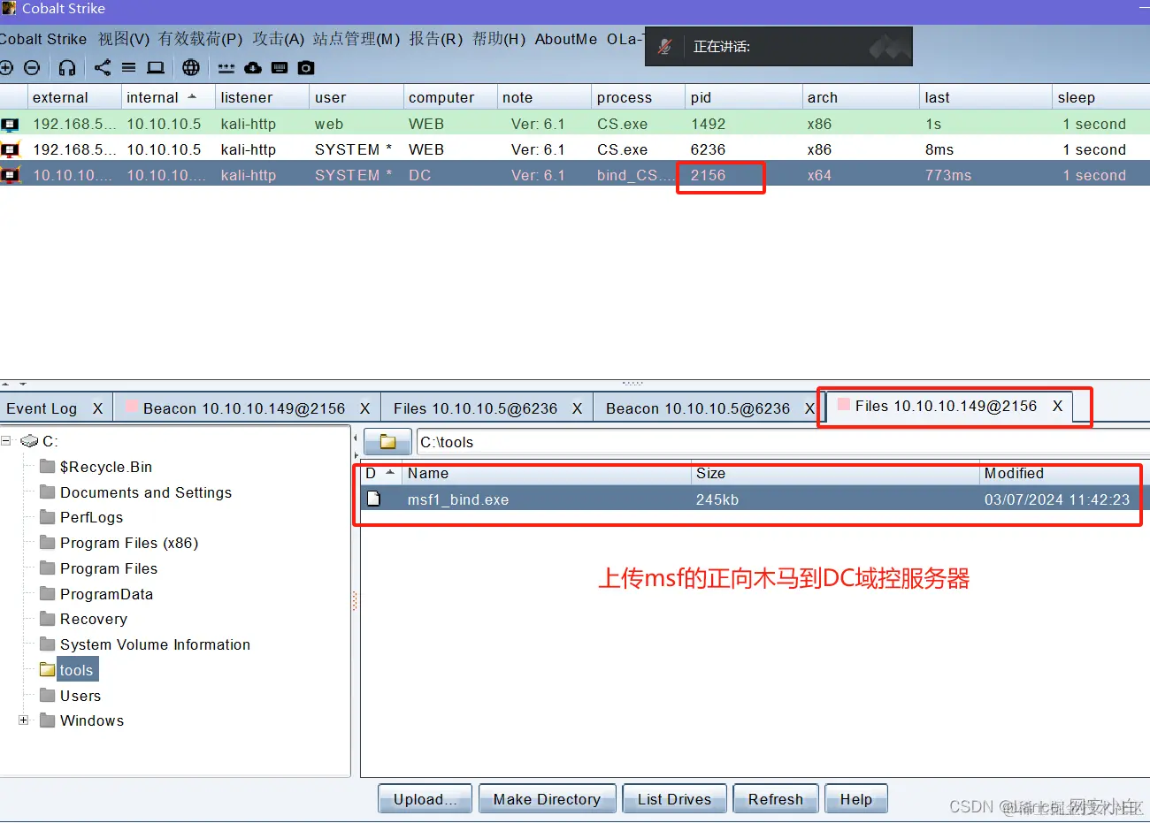
Task: Click the beacon icon of the PID 6236 row
Action: 10,150
